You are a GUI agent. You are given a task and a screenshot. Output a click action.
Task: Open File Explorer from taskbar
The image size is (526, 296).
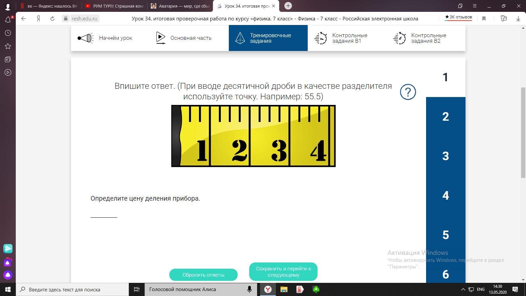284,289
